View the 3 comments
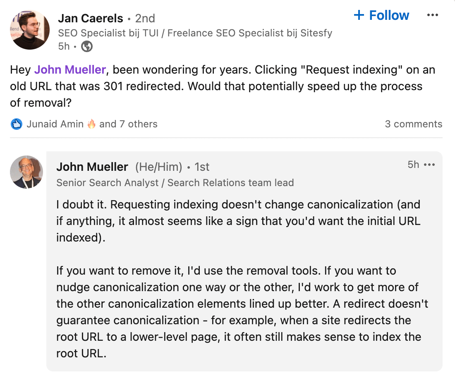 click(414, 124)
